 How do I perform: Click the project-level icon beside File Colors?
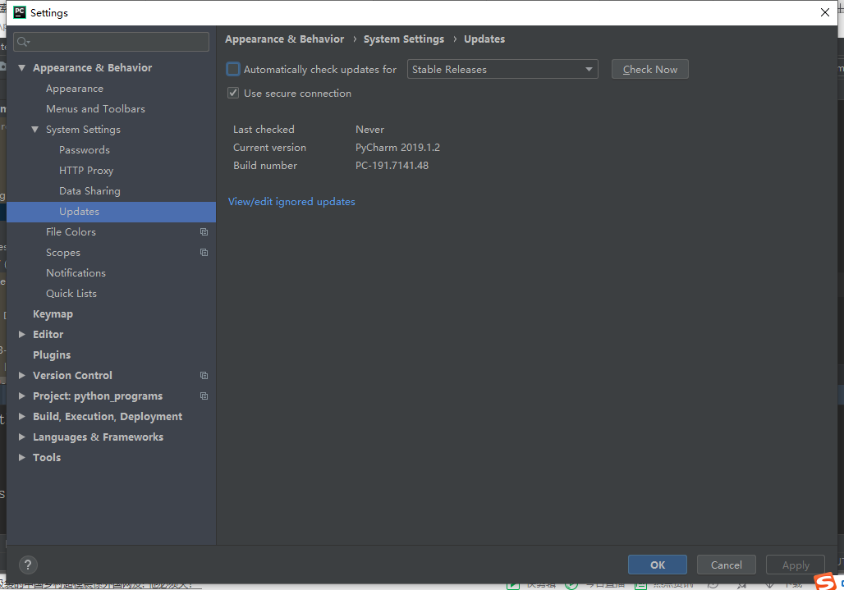coord(204,231)
